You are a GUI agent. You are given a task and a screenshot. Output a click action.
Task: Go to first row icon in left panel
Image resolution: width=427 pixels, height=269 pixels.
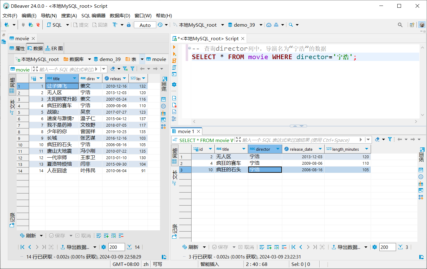click(23, 247)
